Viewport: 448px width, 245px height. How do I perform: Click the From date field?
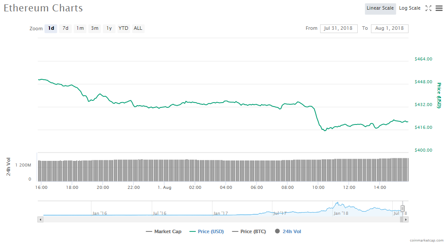(339, 28)
